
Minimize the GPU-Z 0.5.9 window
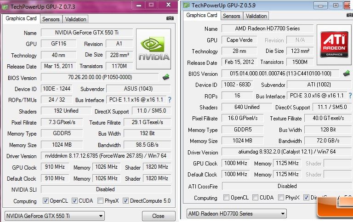(320, 6)
